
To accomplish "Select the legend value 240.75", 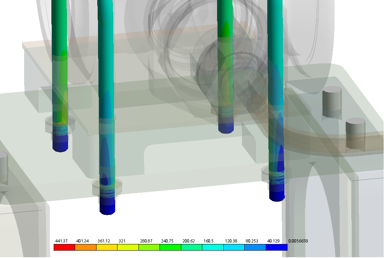I will [167, 241].
